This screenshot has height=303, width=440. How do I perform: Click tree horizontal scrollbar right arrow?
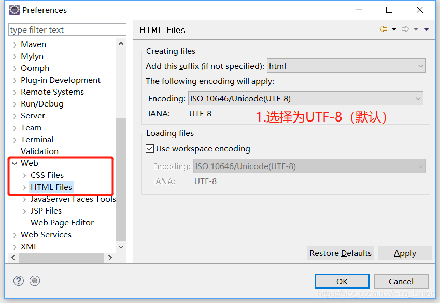110,257
